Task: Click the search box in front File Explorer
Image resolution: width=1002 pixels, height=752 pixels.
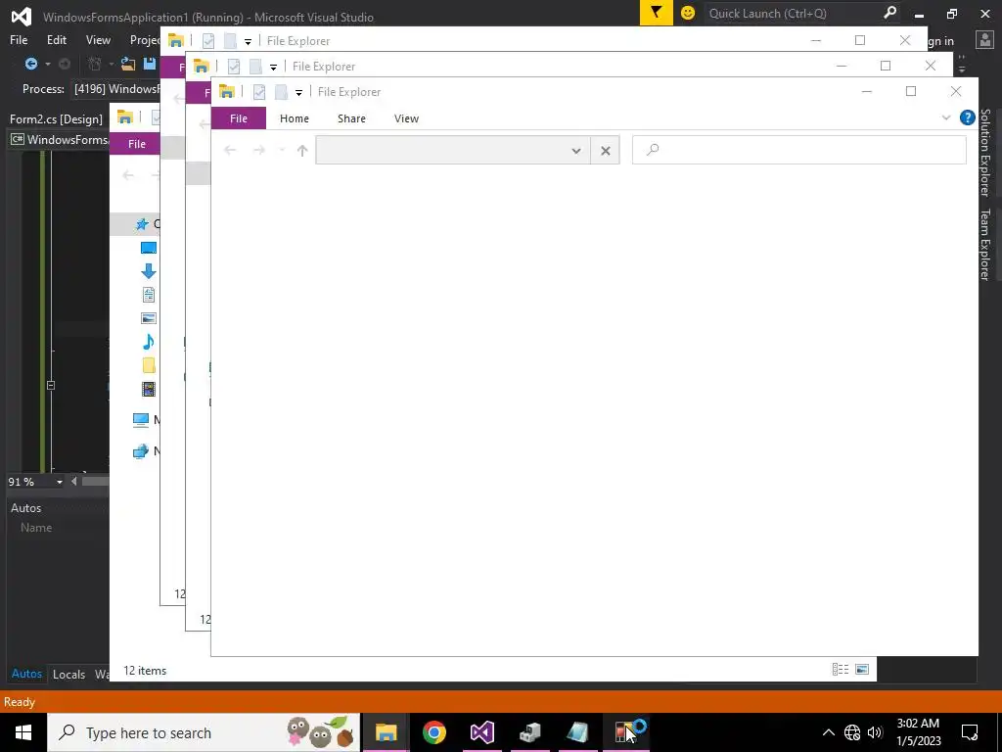Action: 798,150
